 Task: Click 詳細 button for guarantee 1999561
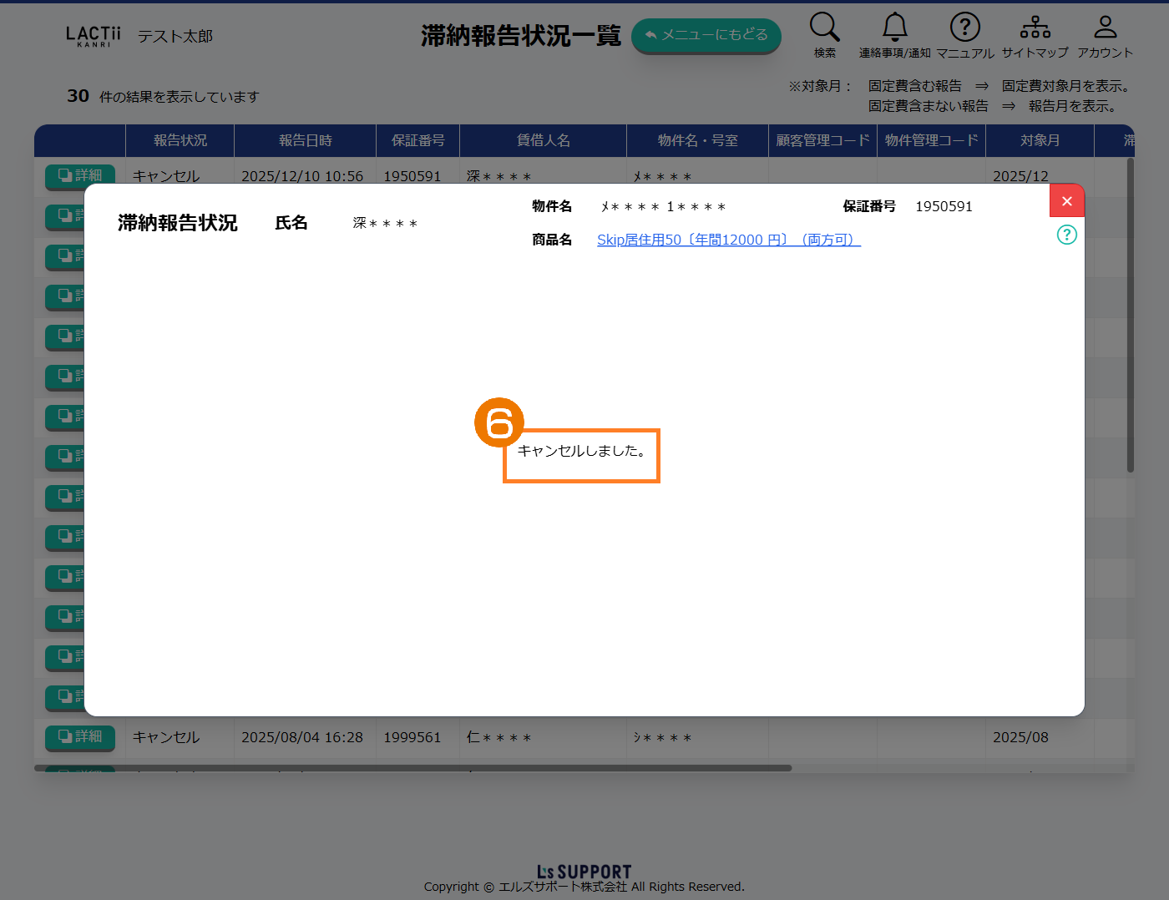[x=80, y=736]
